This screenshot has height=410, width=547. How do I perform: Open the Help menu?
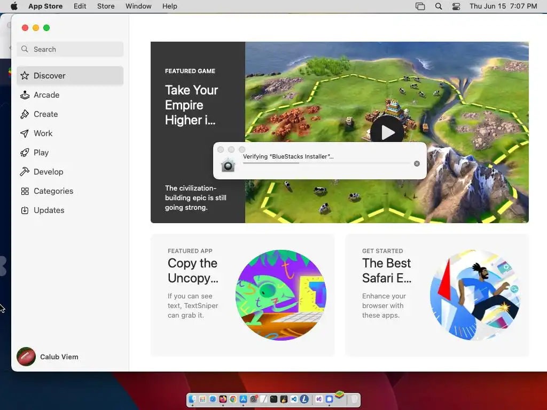[x=169, y=6]
